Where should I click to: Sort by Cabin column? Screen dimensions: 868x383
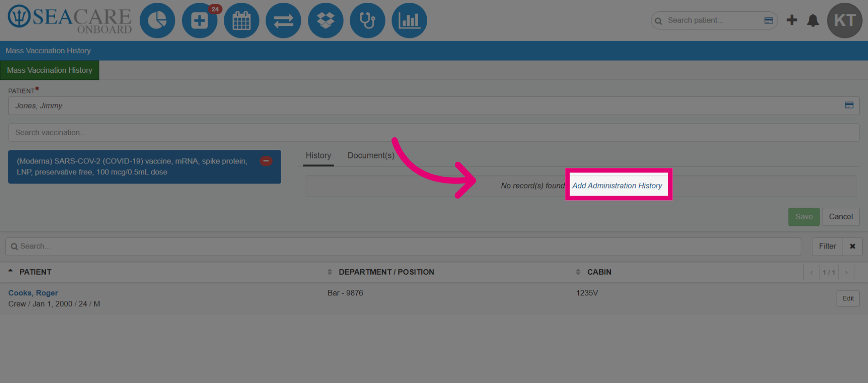click(578, 272)
